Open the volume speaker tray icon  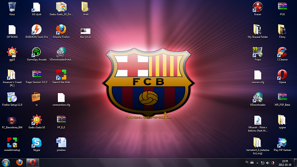click(x=267, y=163)
